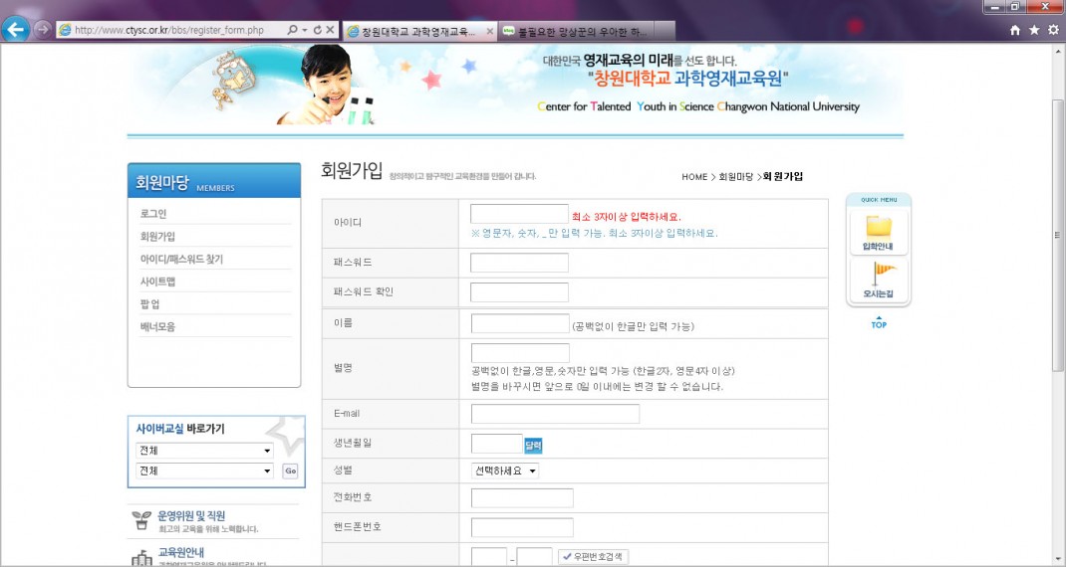Click the 오시는길 flag quick menu icon
This screenshot has height=567, width=1066.
[x=878, y=280]
